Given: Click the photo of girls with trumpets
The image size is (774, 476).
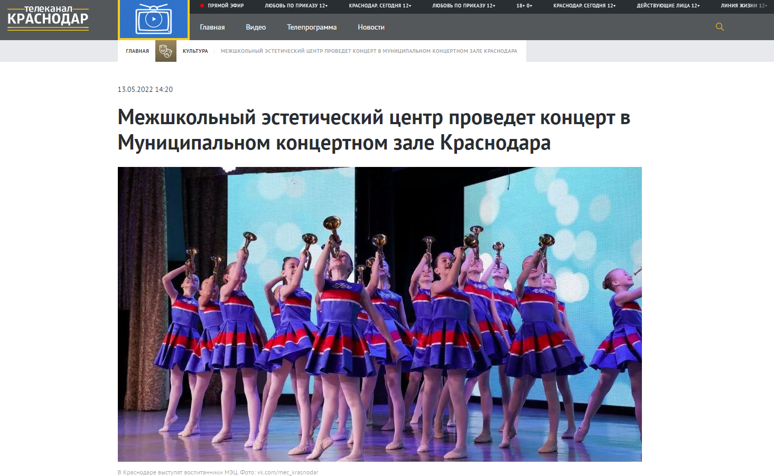Looking at the screenshot, I should (x=379, y=314).
